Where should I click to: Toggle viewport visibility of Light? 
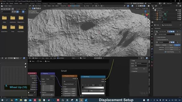[x=178, y=18]
